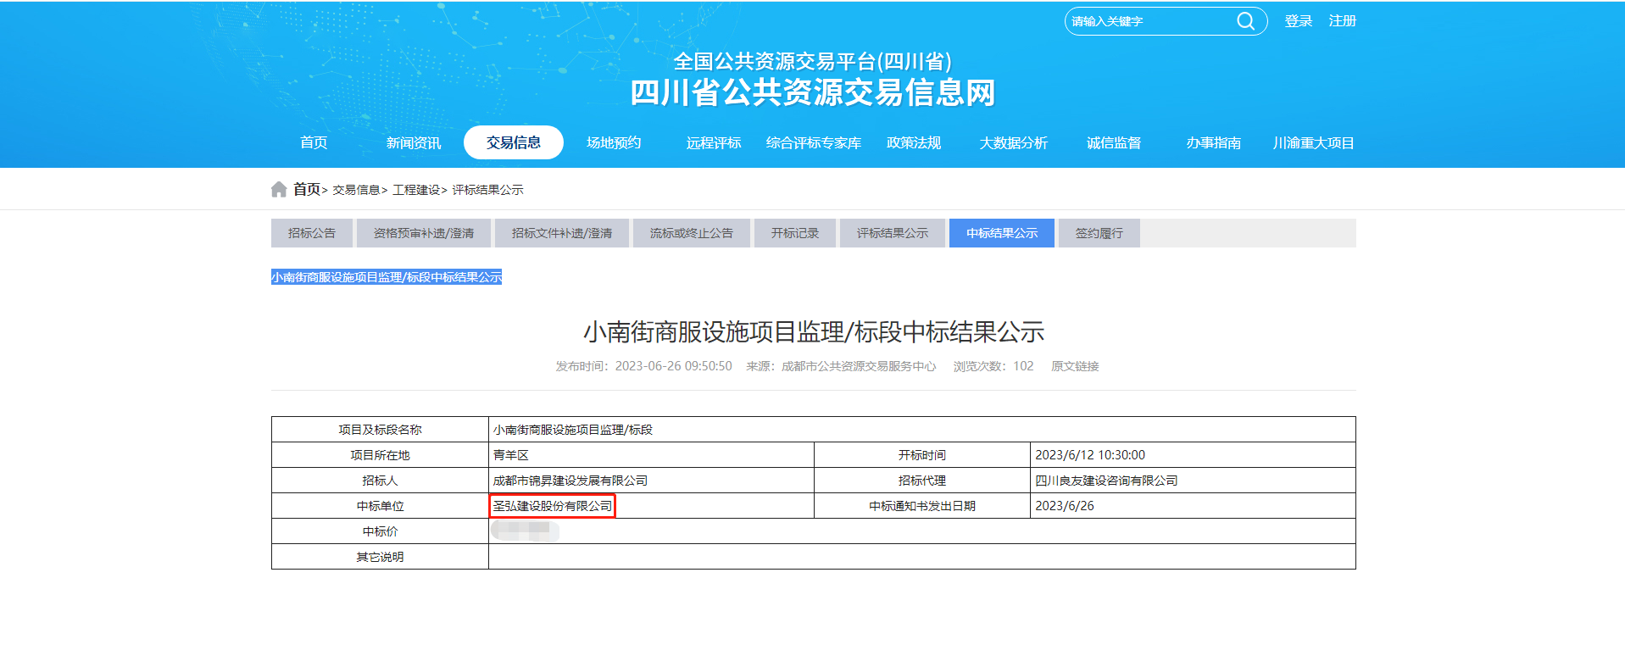Open the 大数据分析 navigation item
Screen dimensions: 1625x667
click(1014, 142)
